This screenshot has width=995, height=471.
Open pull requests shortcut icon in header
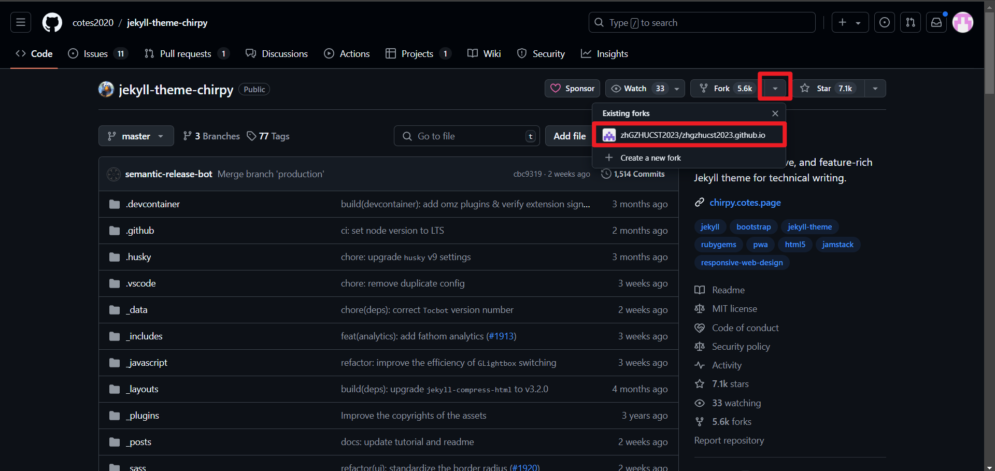point(911,22)
